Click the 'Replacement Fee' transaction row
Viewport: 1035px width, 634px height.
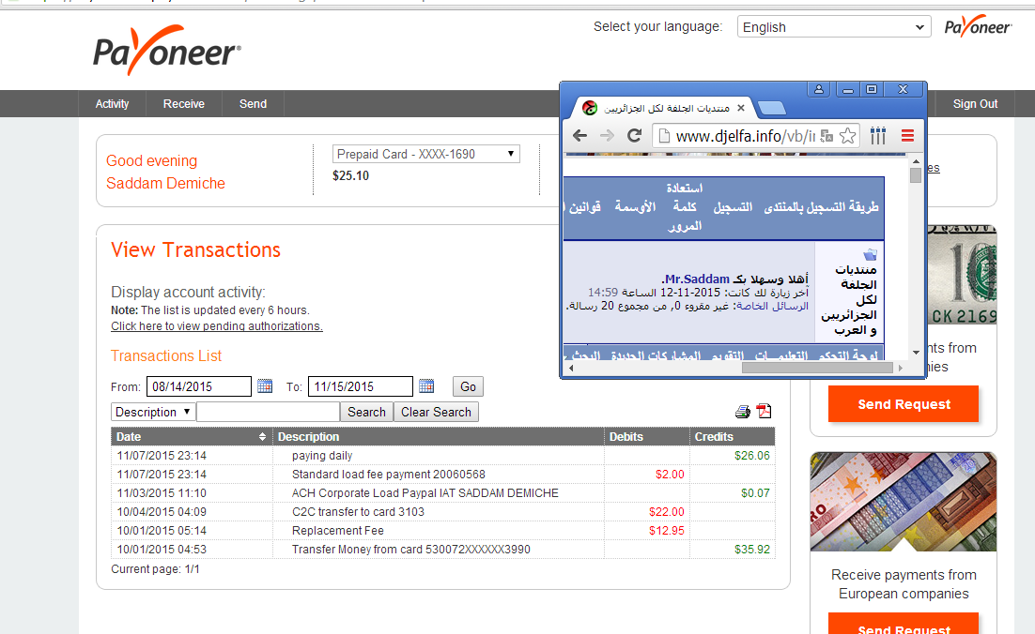(443, 531)
